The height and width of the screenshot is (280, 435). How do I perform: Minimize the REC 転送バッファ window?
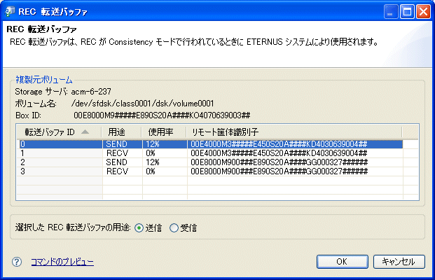point(391,12)
